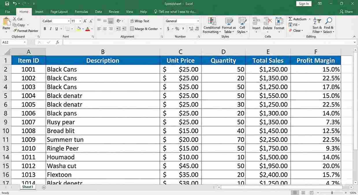Click the zoom slider in status bar
The width and height of the screenshot is (358, 195).
tap(332, 193)
